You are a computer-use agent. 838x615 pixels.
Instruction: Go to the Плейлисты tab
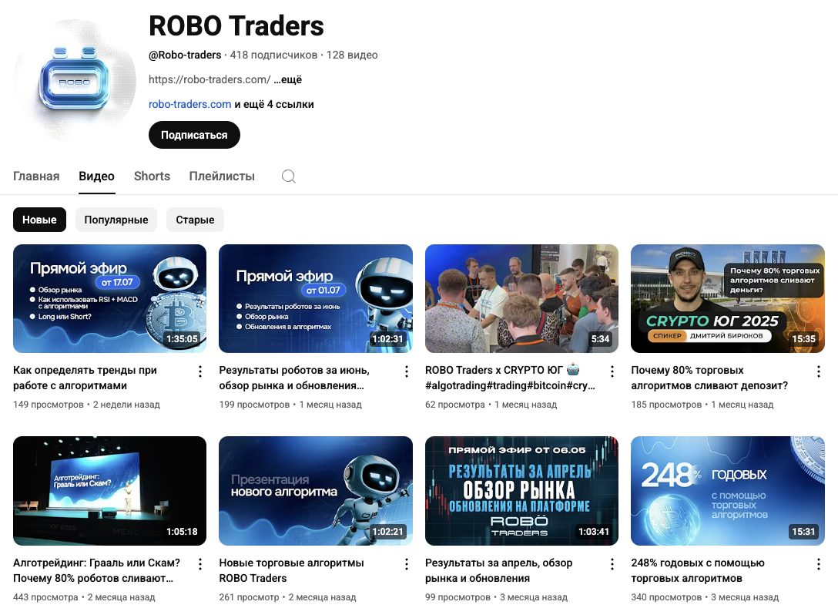coord(222,176)
